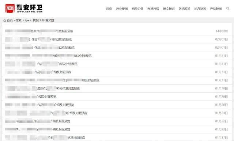Open the article dated 01月24日
234x141 pixels.
(x=46, y=113)
